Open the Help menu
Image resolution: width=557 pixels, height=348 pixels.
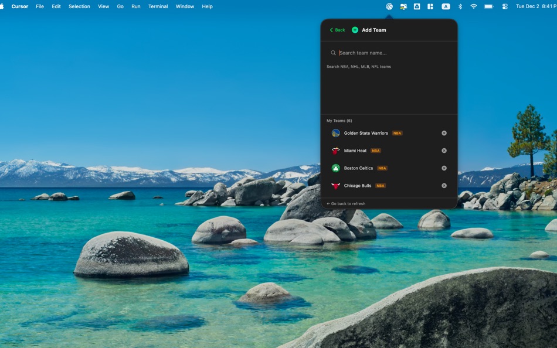[207, 6]
